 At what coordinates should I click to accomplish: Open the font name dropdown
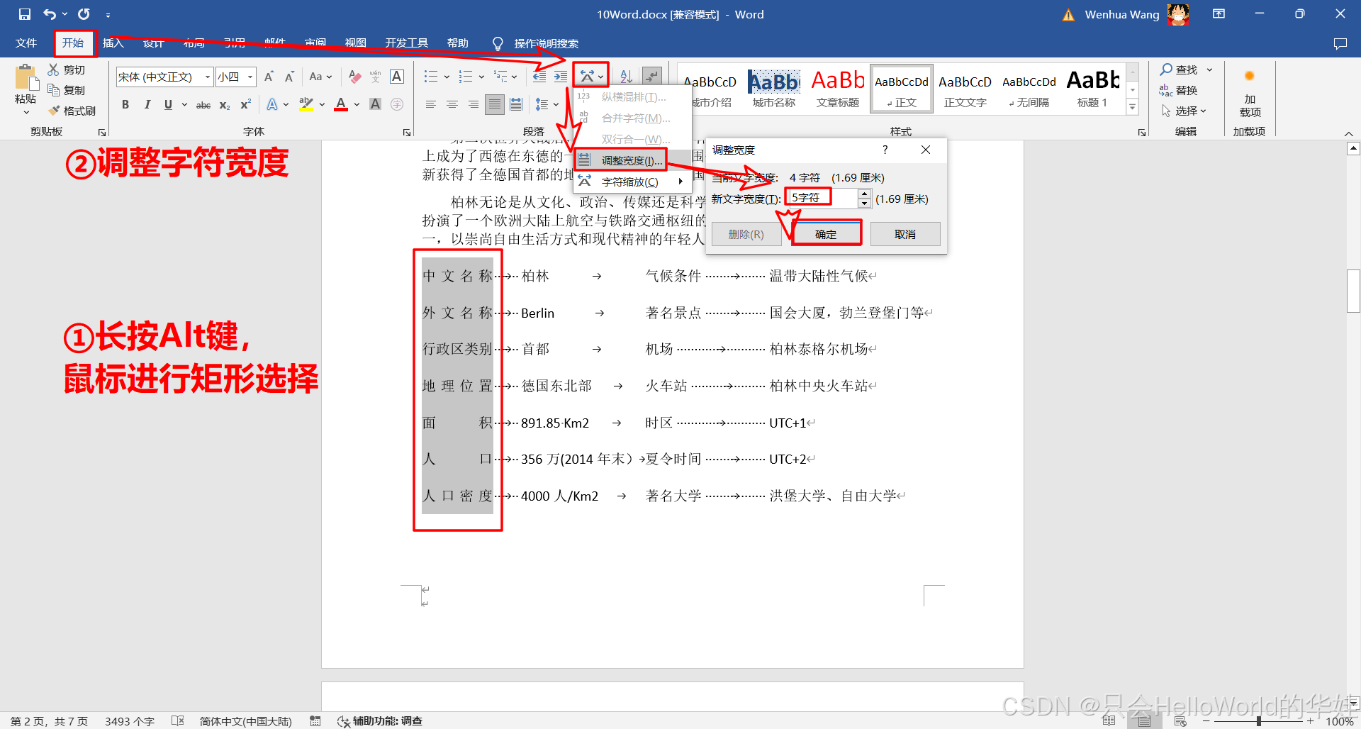click(208, 77)
